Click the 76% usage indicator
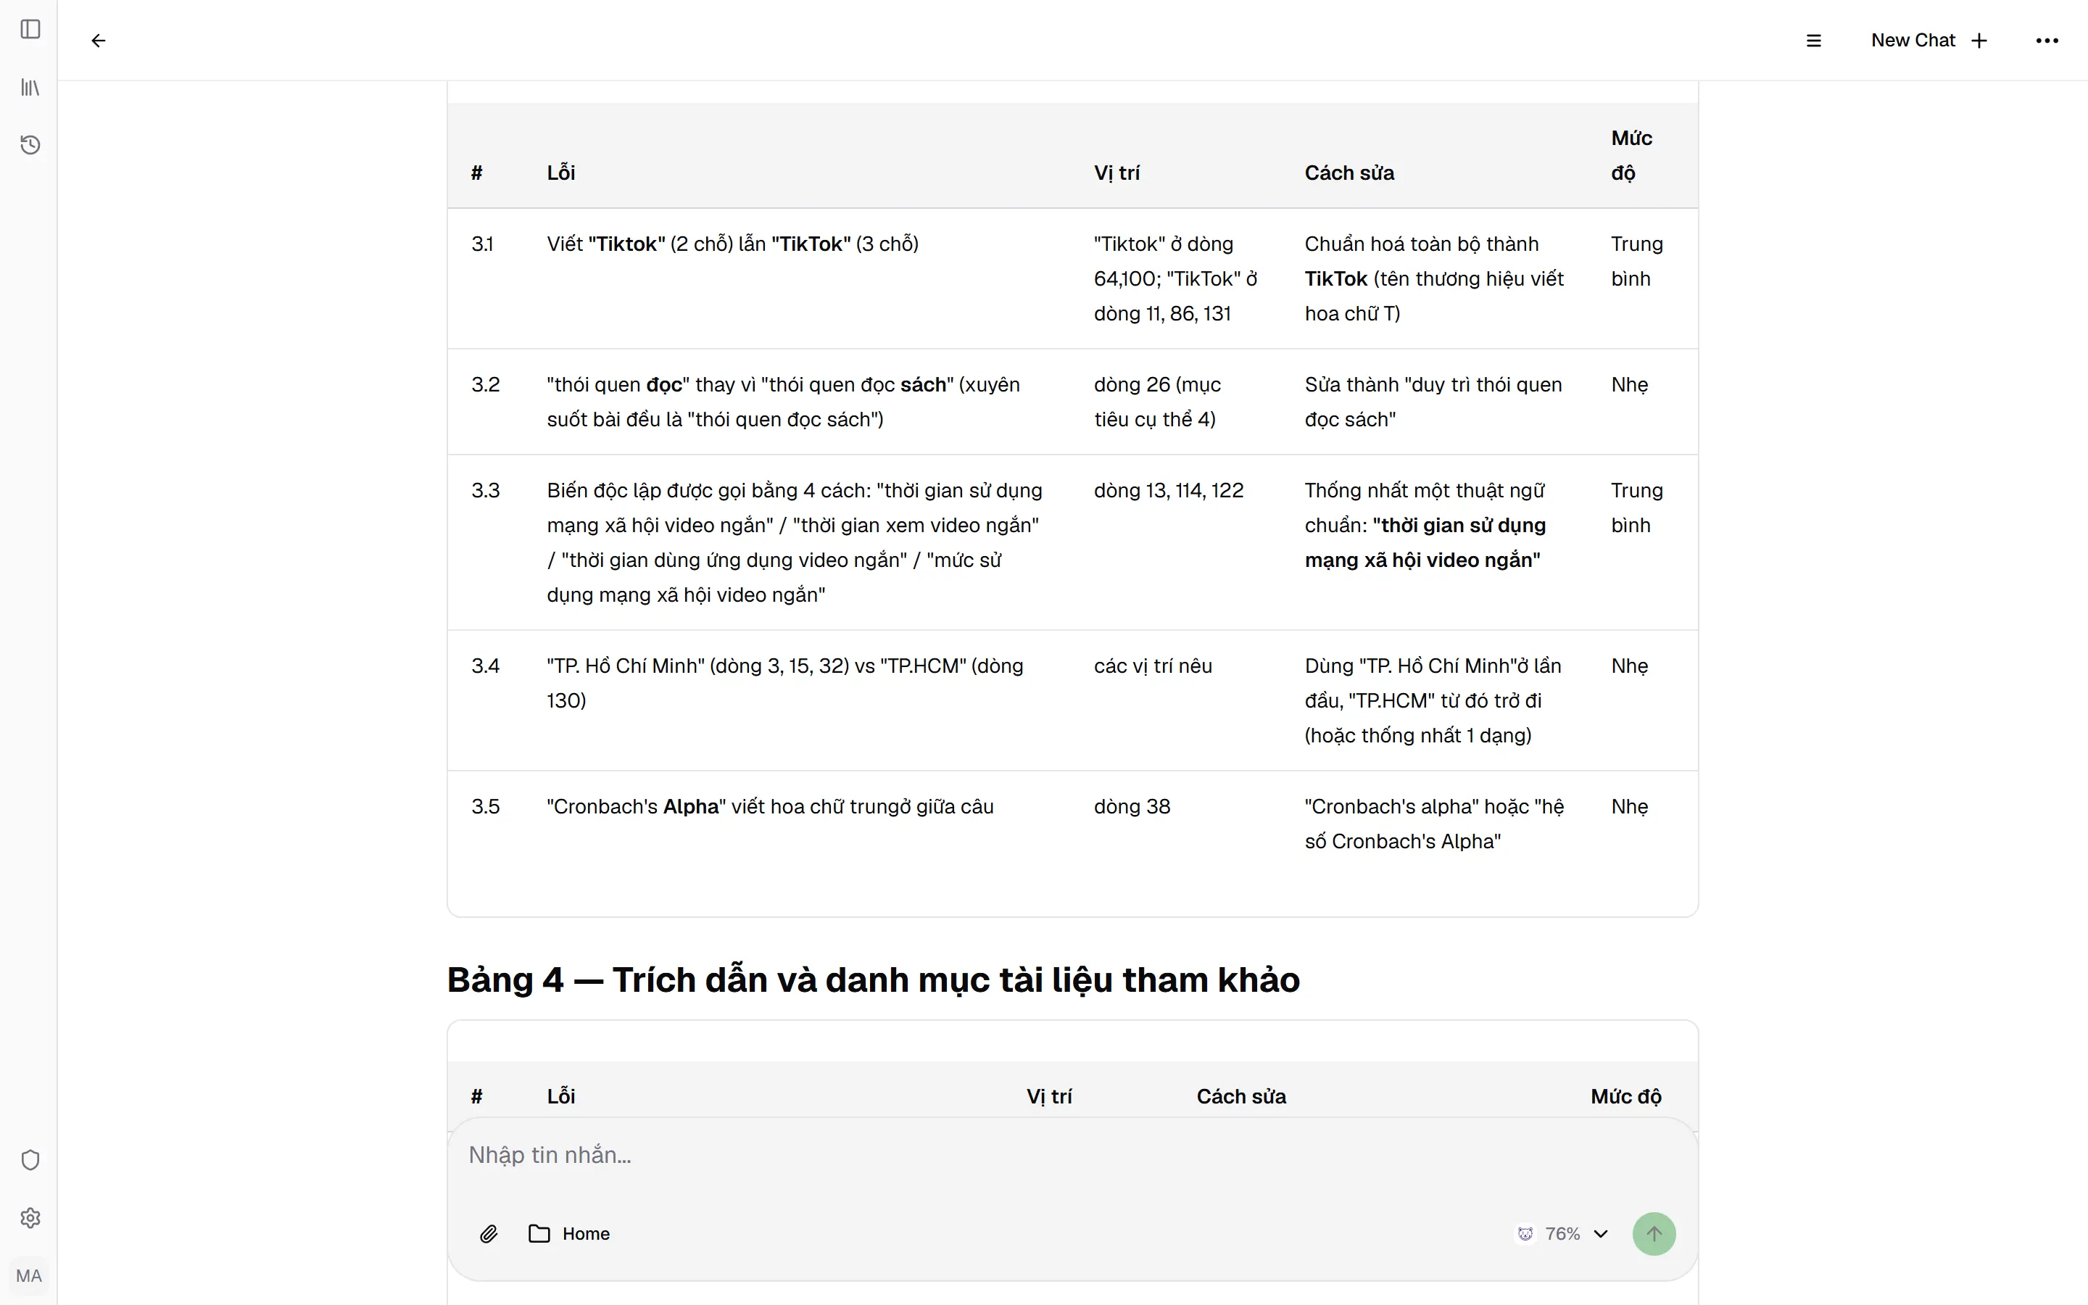Screen dimensions: 2088x1305 1549,1234
